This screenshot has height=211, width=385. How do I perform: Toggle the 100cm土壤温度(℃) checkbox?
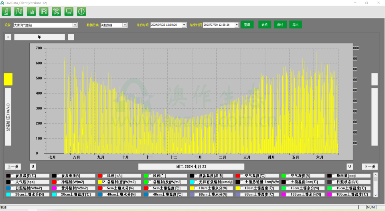click(x=334, y=194)
